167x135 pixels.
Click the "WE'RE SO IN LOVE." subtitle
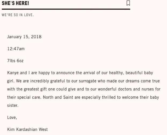[18, 15]
